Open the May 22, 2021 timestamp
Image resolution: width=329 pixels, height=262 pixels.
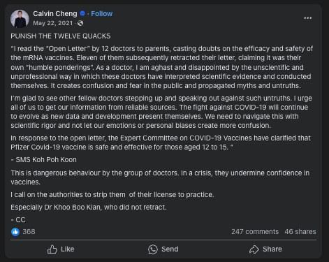point(53,23)
